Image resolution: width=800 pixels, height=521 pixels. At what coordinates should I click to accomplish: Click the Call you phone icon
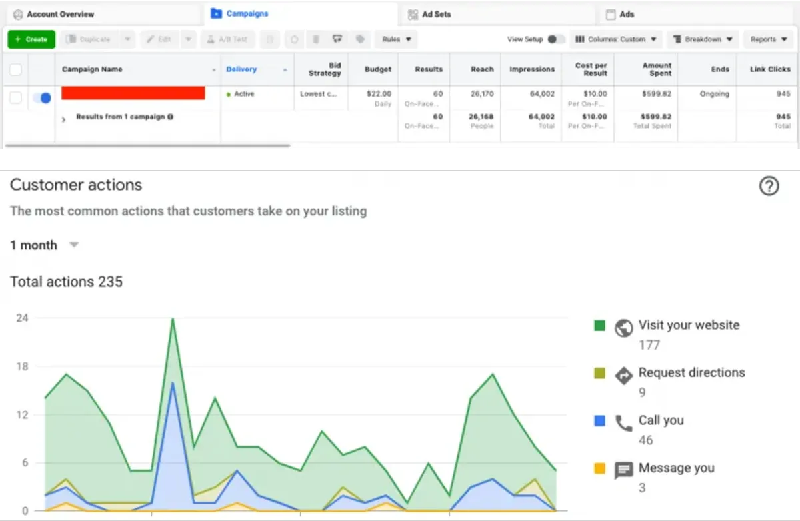[623, 424]
